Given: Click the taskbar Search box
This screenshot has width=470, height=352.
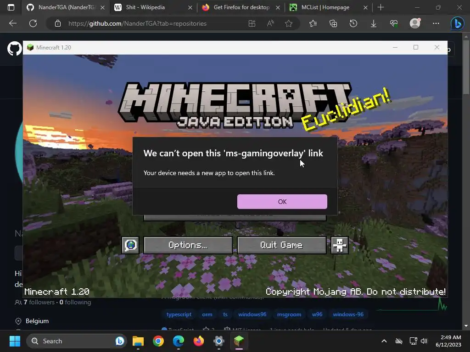Looking at the screenshot, I should point(77,341).
